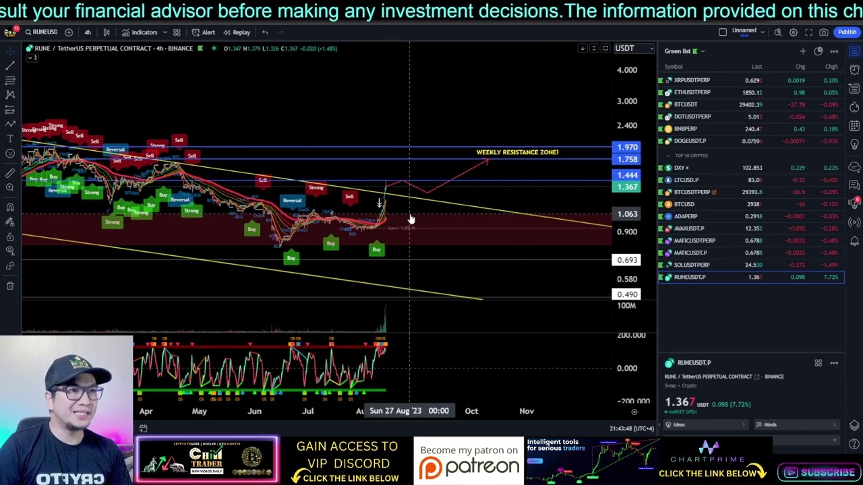Change the 4h time interval
The image size is (863, 485).
pos(88,32)
